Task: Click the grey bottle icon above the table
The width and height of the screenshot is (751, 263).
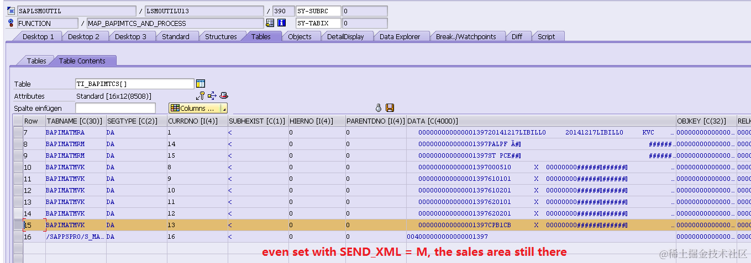Action: [379, 108]
